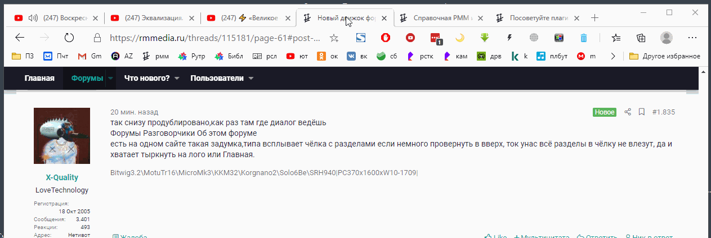Expand the Форумы dropdown arrow
This screenshot has width=711, height=238.
[110, 78]
